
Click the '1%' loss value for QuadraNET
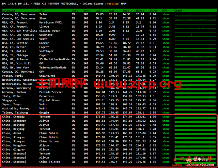[73, 35]
